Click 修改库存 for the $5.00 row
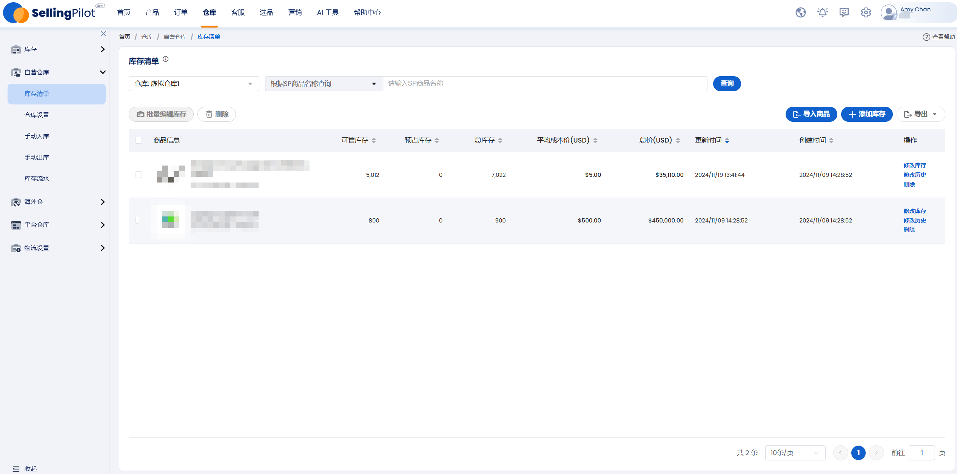Image resolution: width=957 pixels, height=474 pixels. (915, 165)
